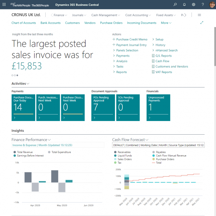Select the first headline carousel dot
Screen dimensions: 216x216
(12, 75)
